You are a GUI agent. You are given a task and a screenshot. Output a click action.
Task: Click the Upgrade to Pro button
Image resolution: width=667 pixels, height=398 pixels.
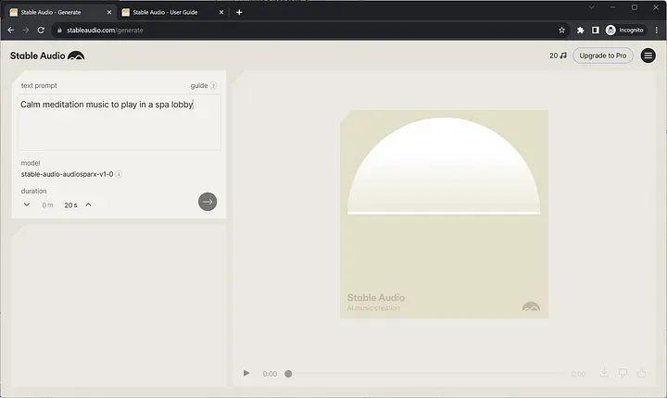[603, 56]
